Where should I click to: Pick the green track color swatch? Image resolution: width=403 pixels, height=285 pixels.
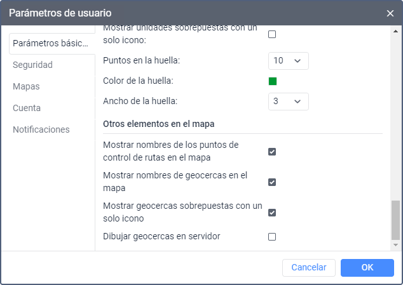coord(273,81)
